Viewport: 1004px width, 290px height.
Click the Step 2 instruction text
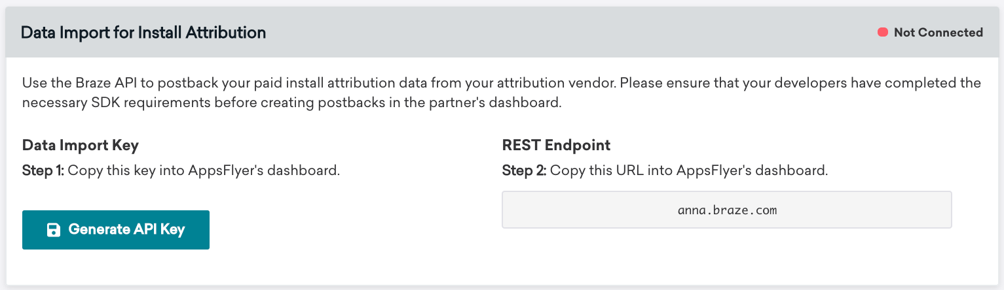point(665,171)
